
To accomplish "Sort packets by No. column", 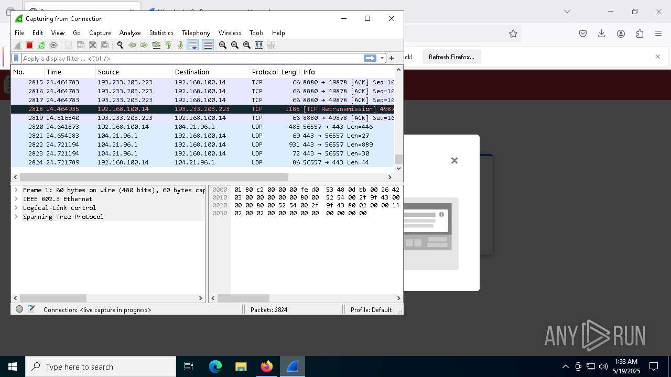I will coord(27,72).
